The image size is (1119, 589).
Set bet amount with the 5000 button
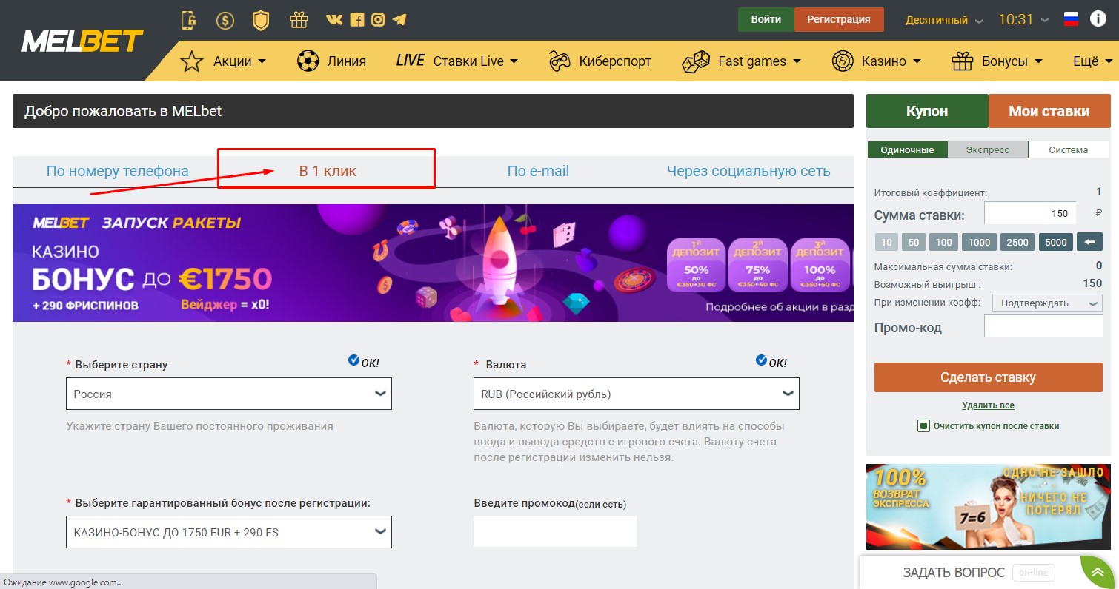pos(1056,242)
